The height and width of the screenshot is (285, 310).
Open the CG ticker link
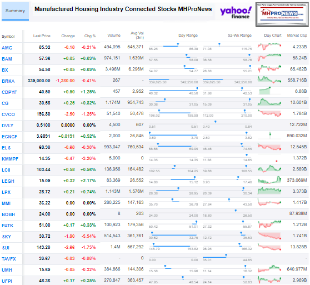coord(5,103)
